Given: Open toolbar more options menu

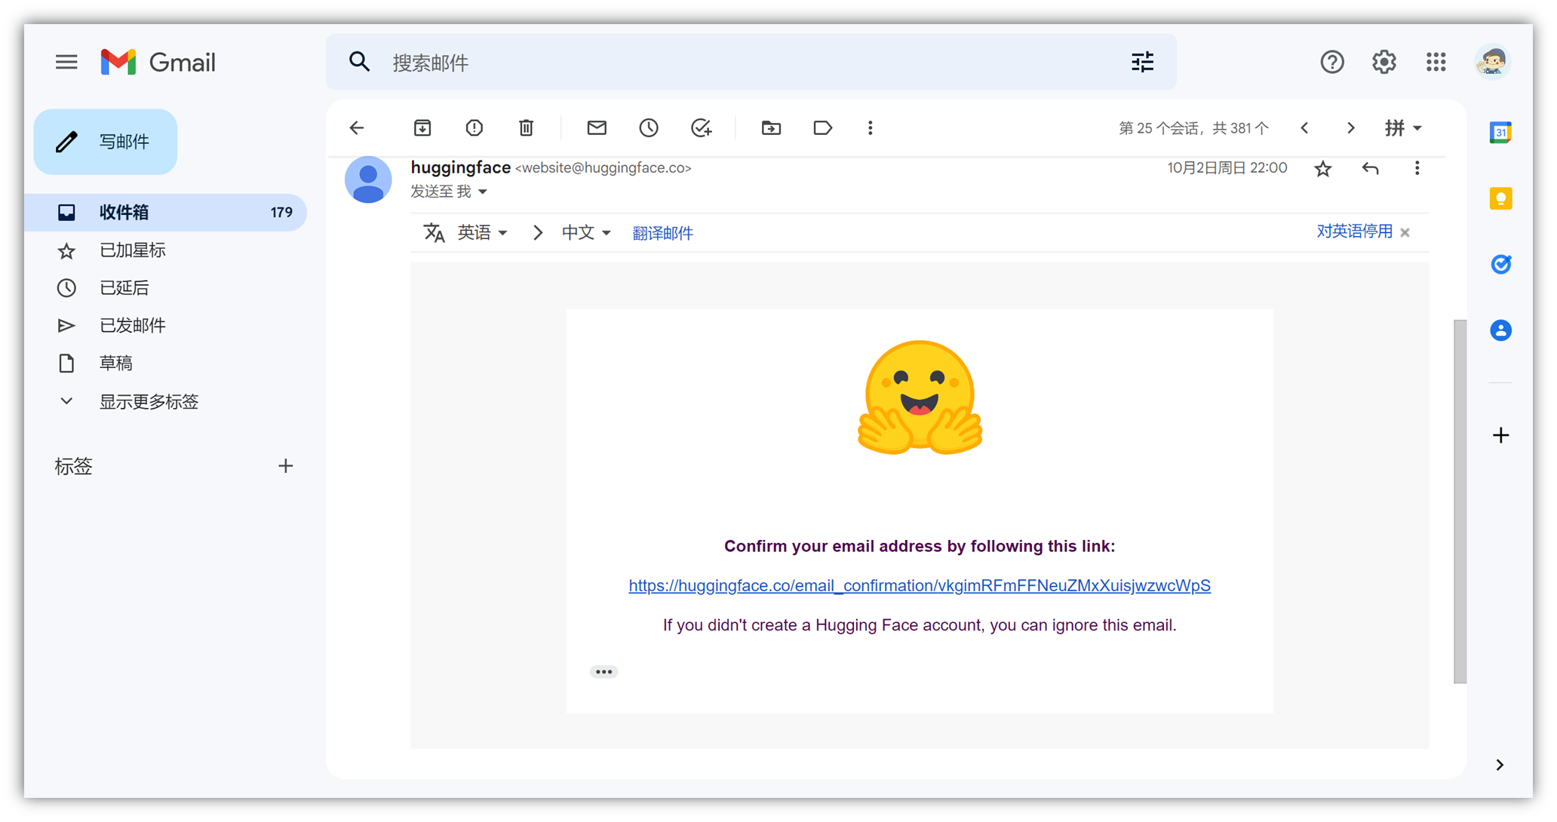Looking at the screenshot, I should (x=871, y=128).
